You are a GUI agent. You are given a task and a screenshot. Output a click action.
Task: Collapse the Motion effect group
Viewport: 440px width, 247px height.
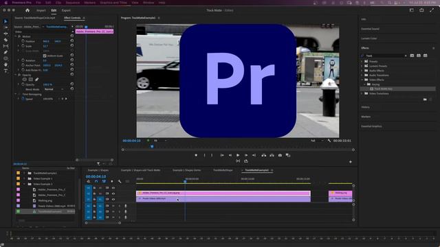(x=16, y=36)
